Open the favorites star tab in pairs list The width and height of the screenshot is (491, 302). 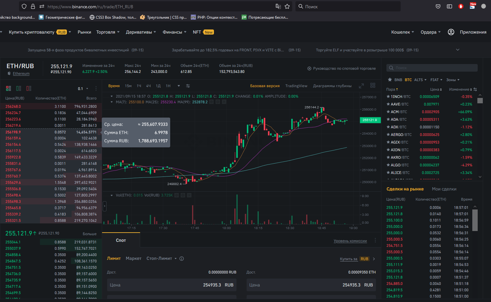tap(390, 80)
